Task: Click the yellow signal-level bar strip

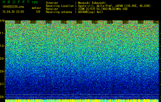Action: click(x=82, y=100)
